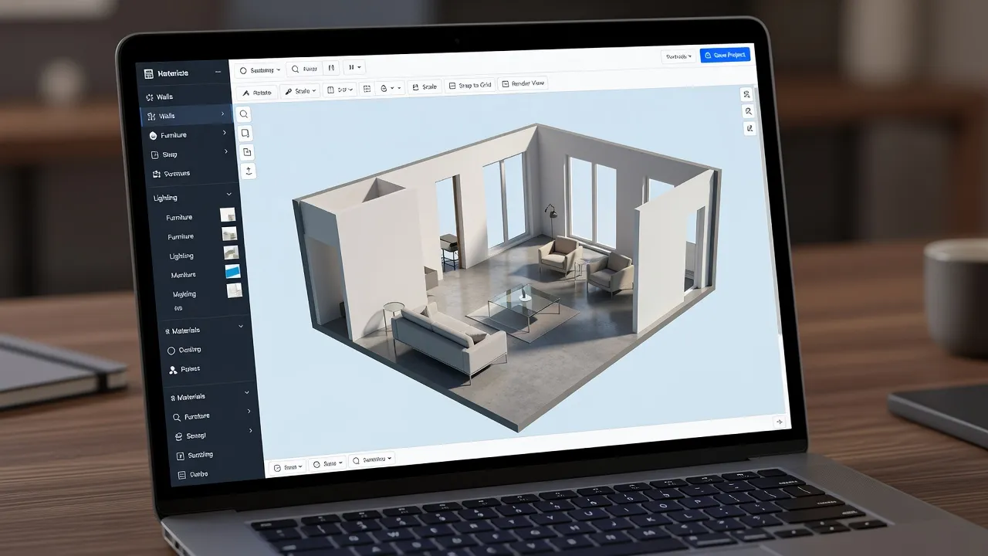Click the Scale button with the lock icon
The width and height of the screenshot is (988, 556).
point(425,87)
